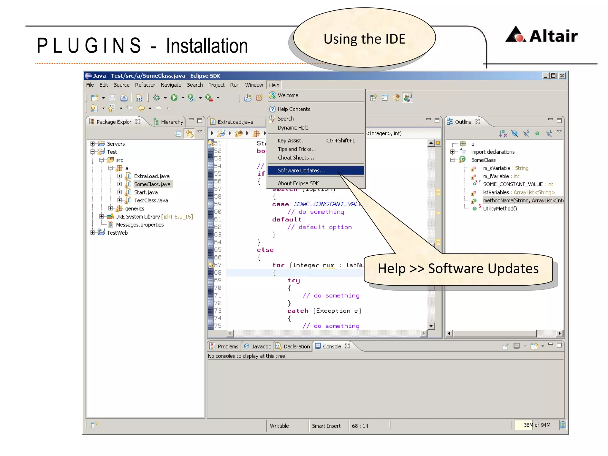Select Key Assist... menu entry
Screen dimensions: 608x456
click(x=316, y=140)
